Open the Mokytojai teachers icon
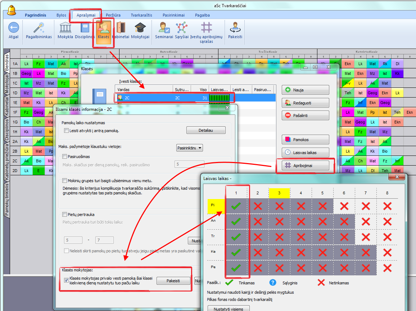Viewport: 416px width, 311px height. (x=140, y=28)
